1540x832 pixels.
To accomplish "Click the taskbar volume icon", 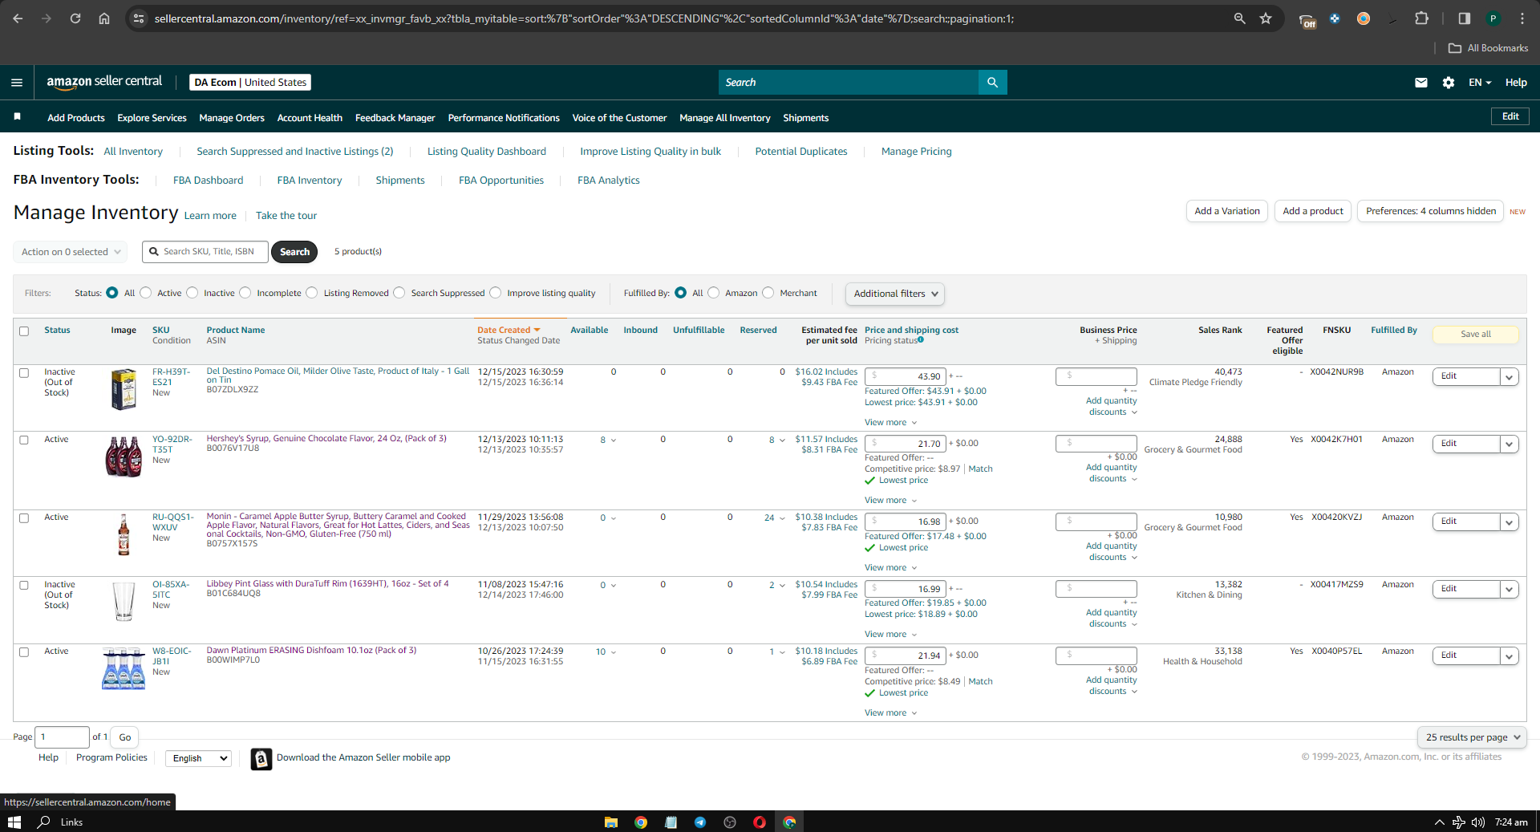I will coord(1477,822).
